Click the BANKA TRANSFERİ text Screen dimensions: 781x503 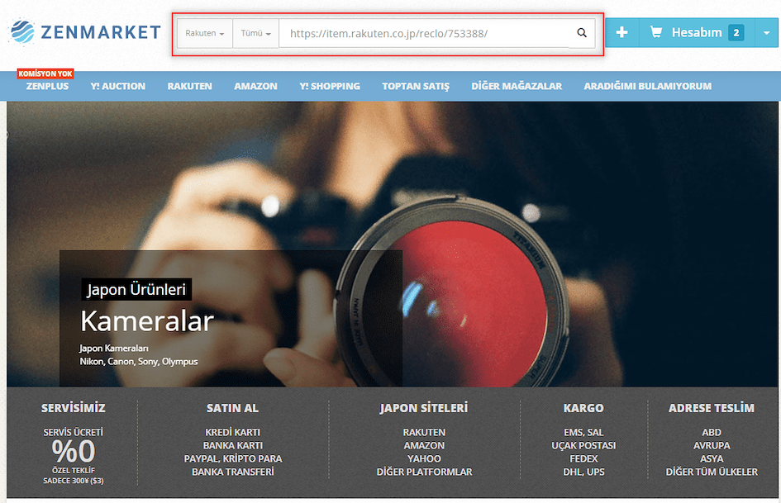point(232,472)
